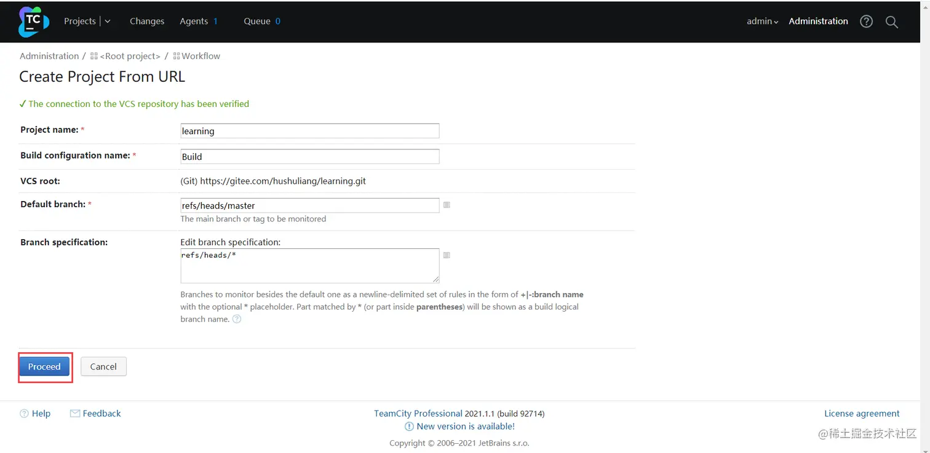Screen dimensions: 930x453
Task: Click the 'Create Project From URL' heading
Action: [102, 77]
